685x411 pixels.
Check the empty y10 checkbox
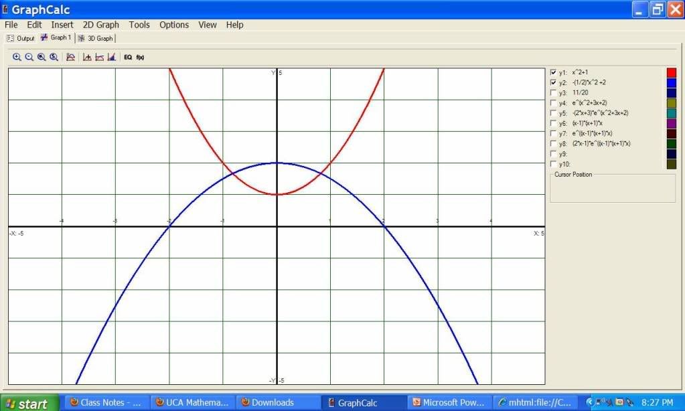(x=554, y=164)
